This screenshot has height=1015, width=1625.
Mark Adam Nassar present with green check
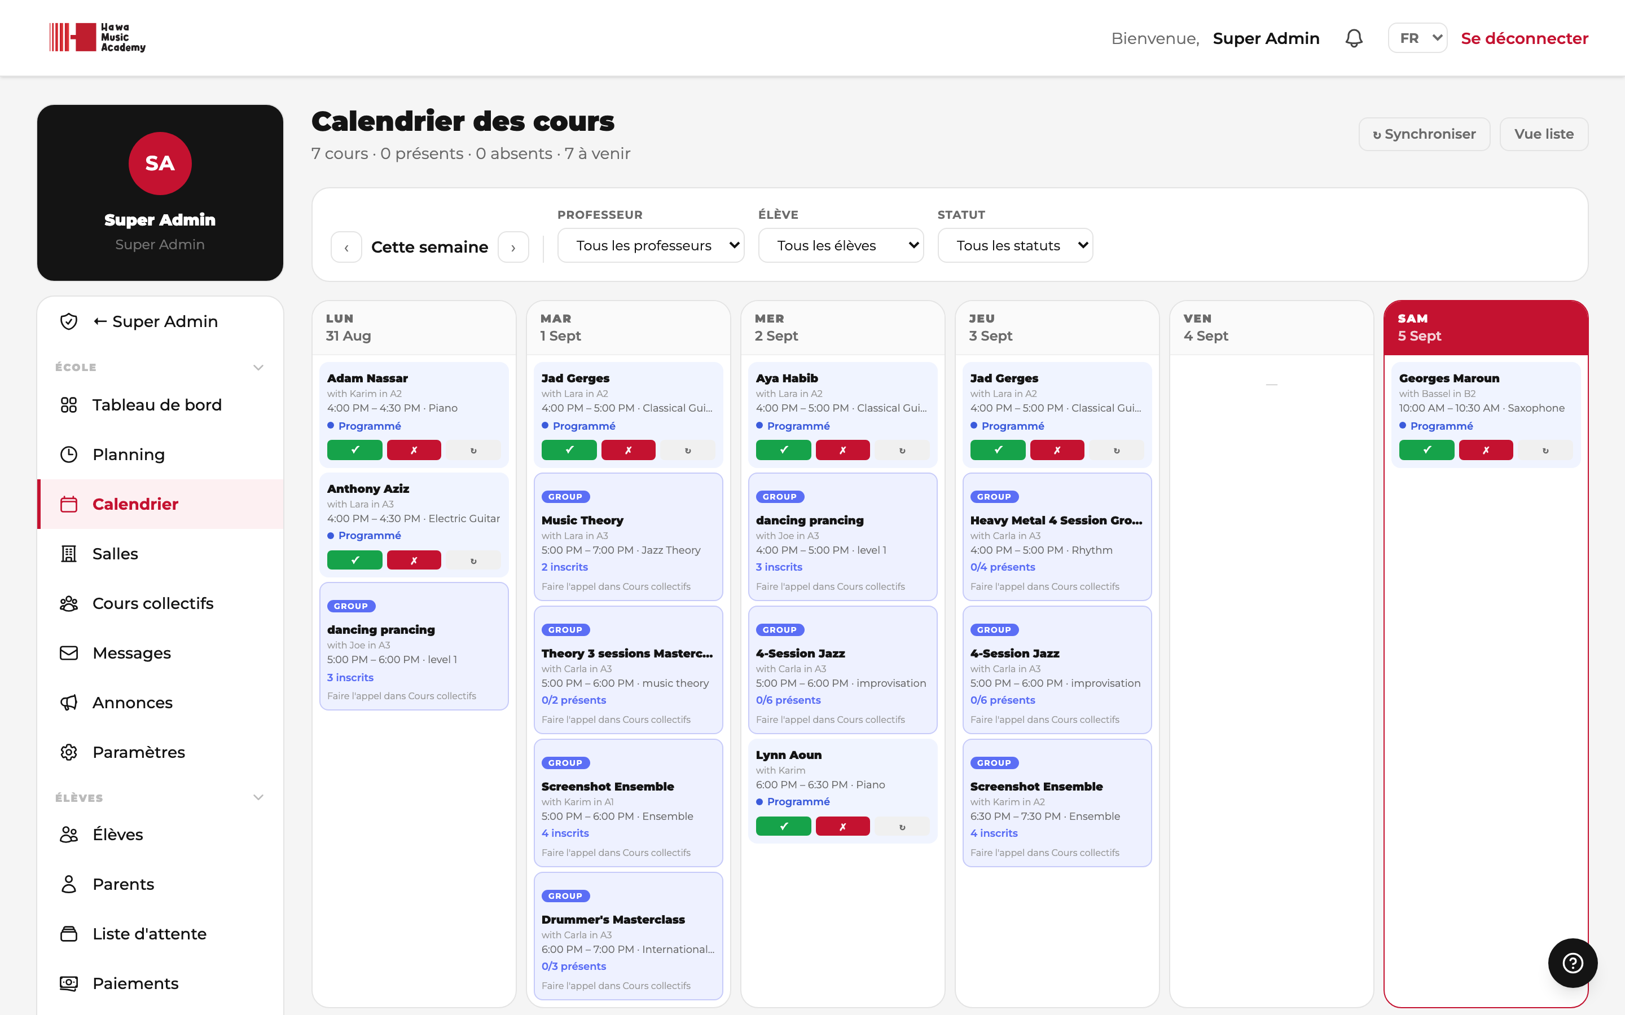coord(354,450)
